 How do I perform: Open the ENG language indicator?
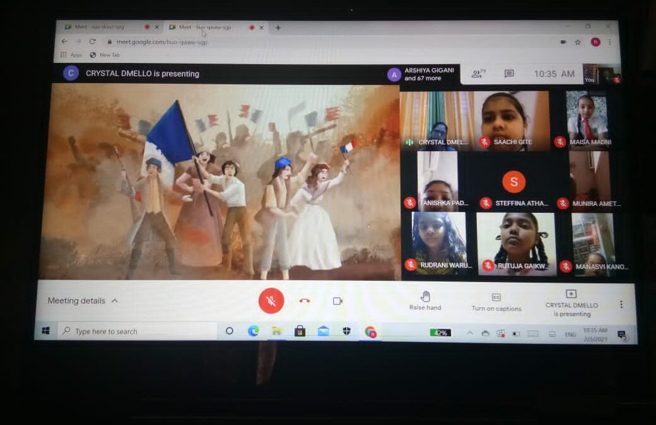pyautogui.click(x=570, y=334)
